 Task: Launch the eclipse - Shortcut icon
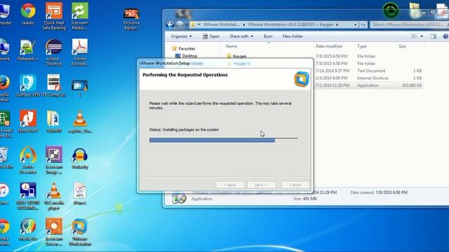(x=54, y=52)
